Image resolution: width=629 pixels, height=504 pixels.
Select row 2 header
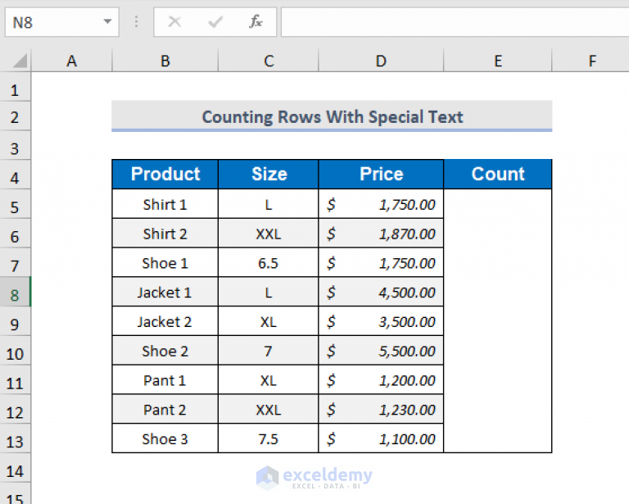(x=15, y=116)
